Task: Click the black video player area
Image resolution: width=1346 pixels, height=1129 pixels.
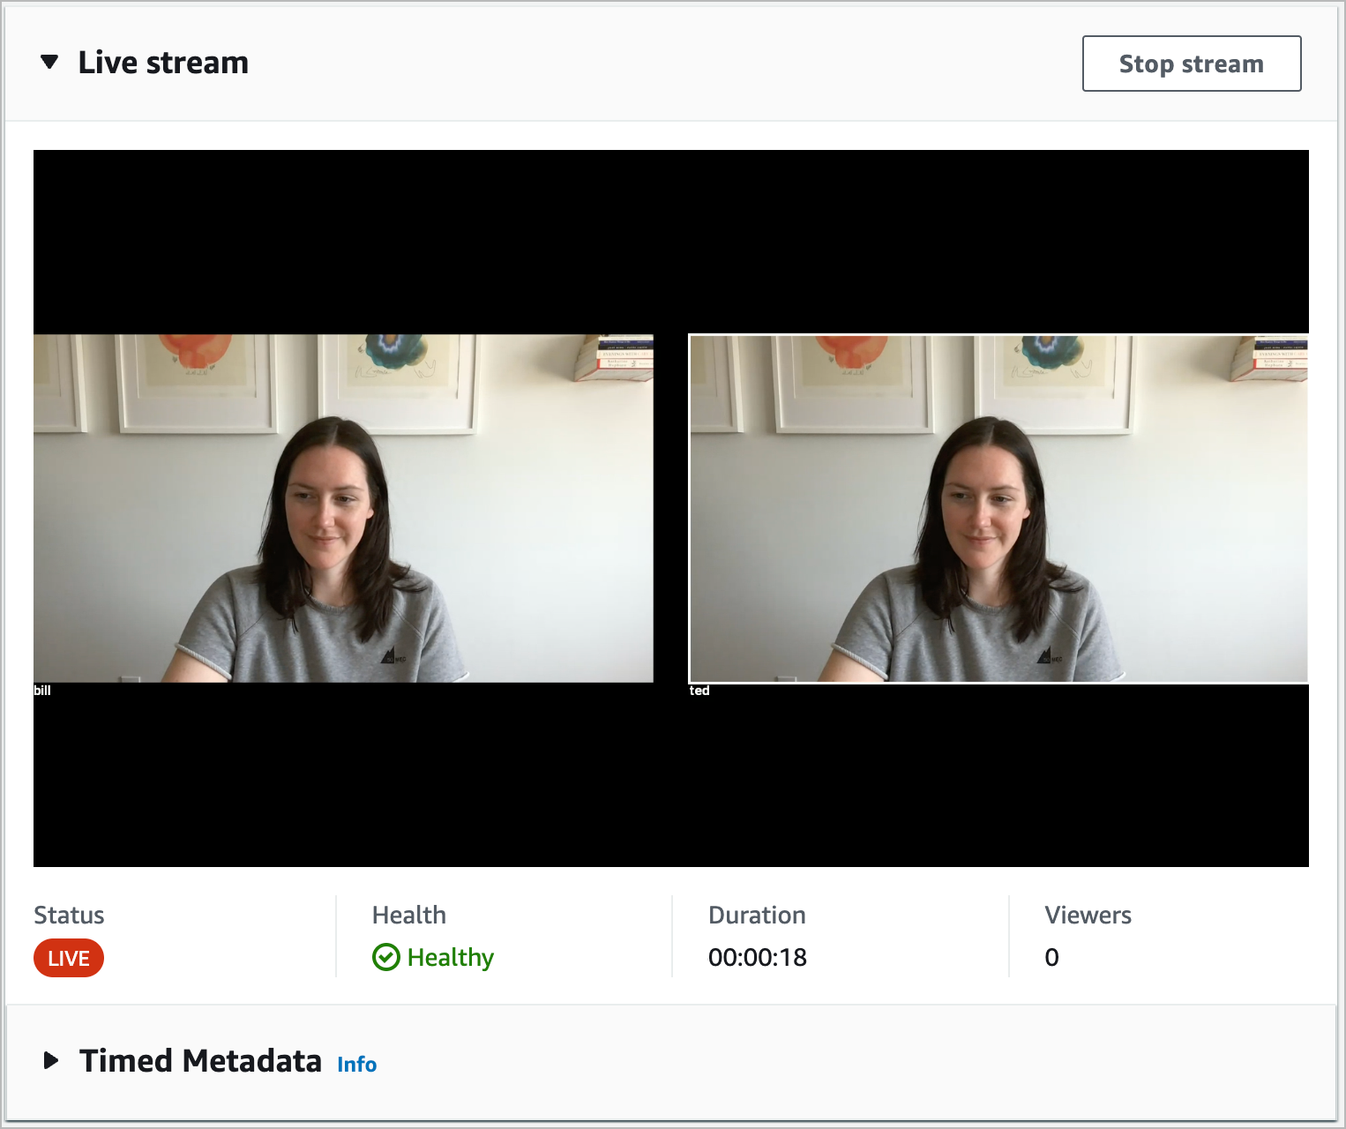Action: click(672, 238)
